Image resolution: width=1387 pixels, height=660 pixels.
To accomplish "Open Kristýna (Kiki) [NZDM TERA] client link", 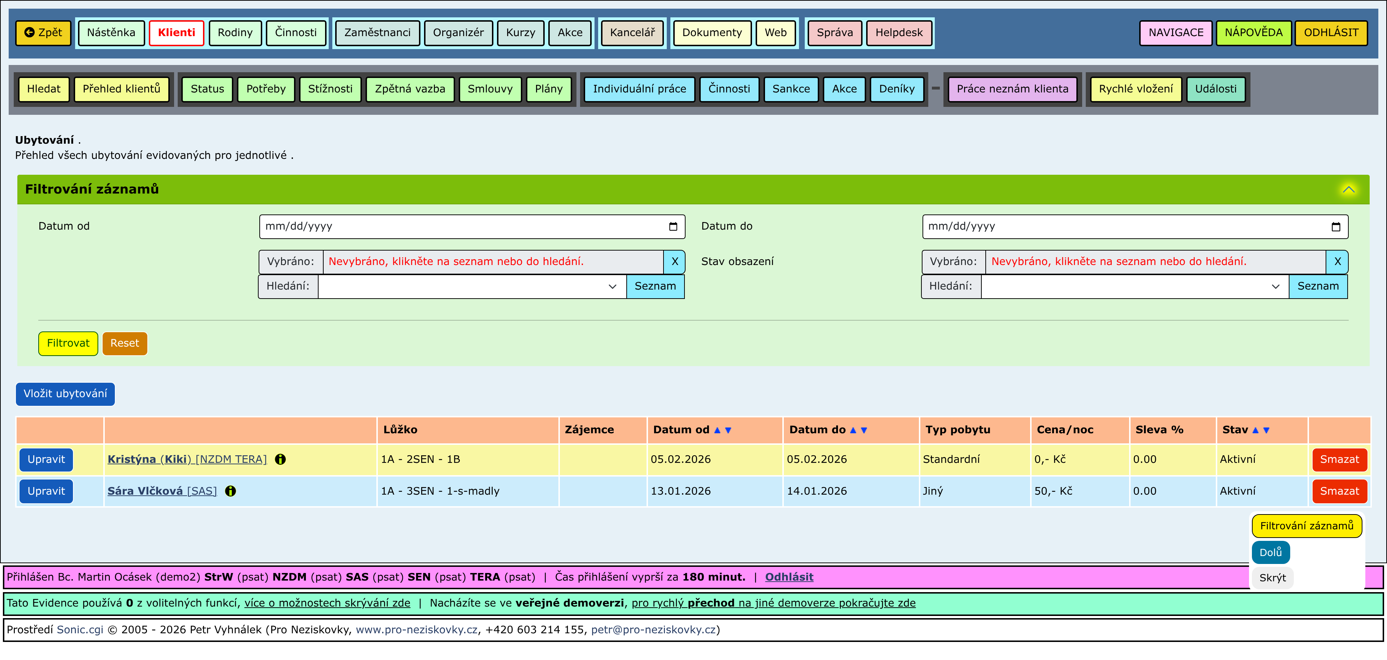I will pos(187,459).
